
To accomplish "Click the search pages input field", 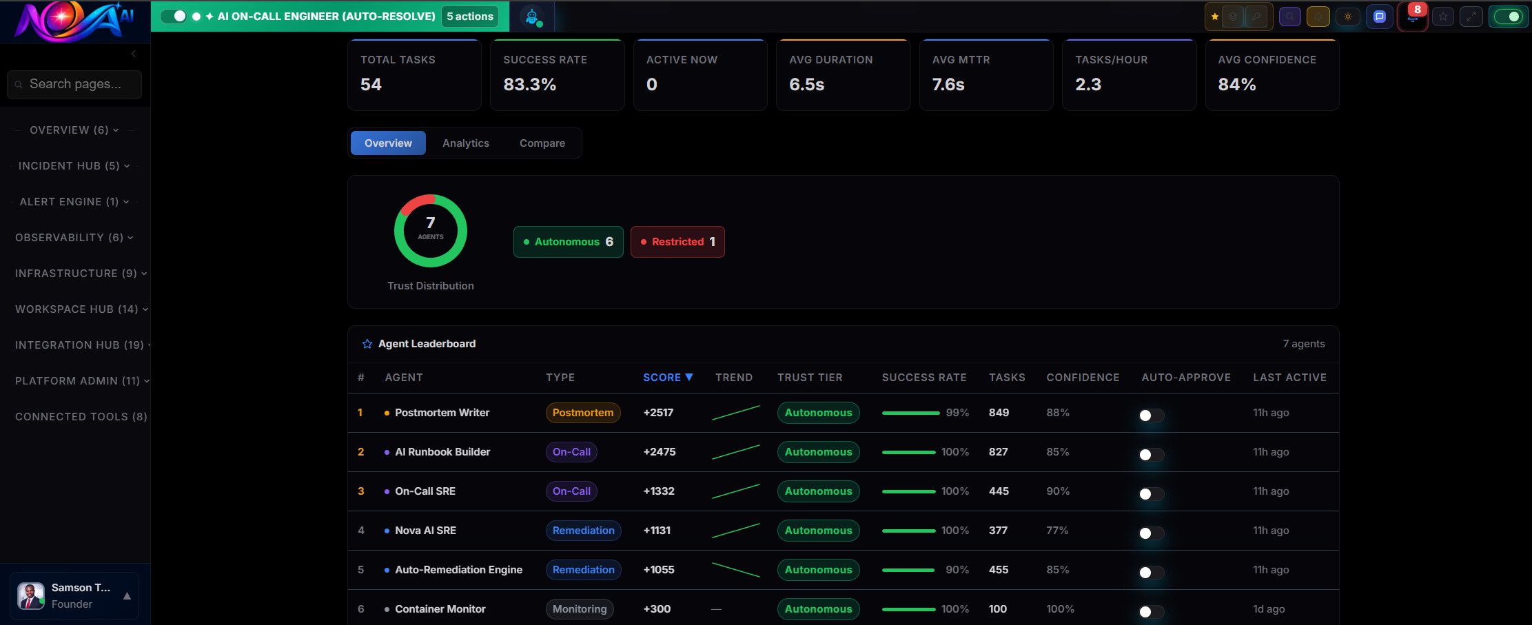I will (74, 84).
